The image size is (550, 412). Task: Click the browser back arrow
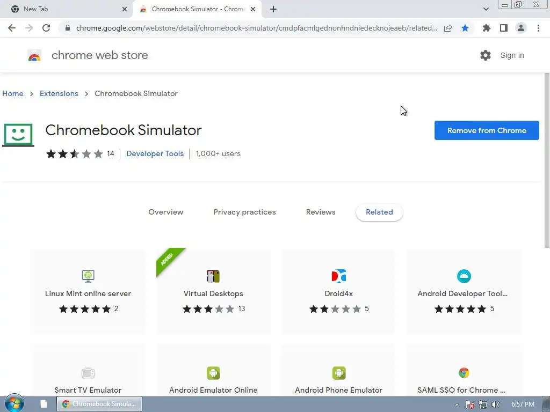tap(12, 28)
